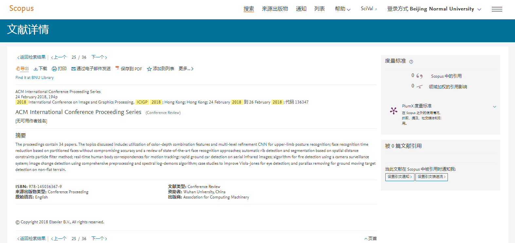
Task: Click the 设置引文通知 button
Action: point(400,177)
